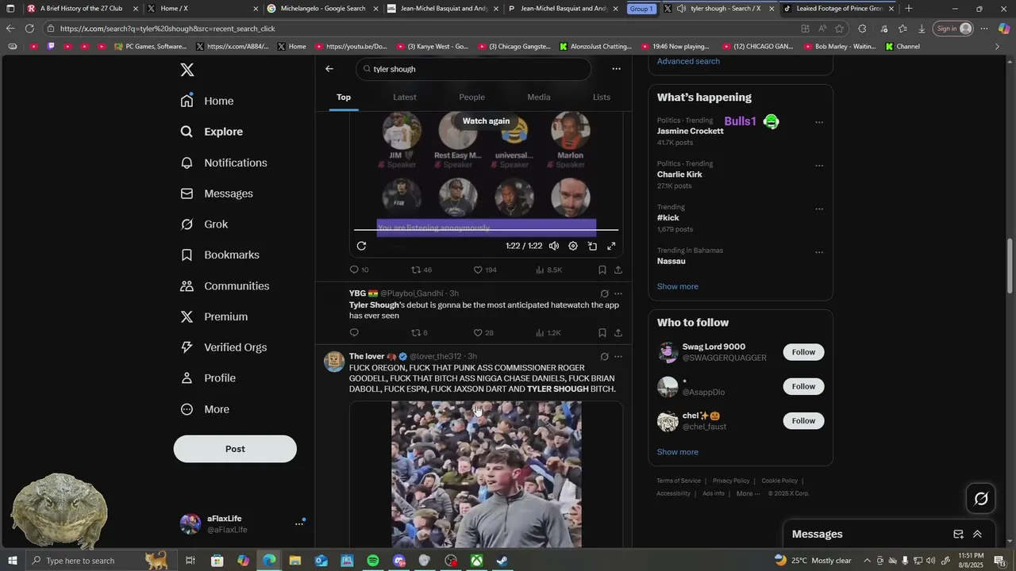Open X logo home icon in sidebar

[x=187, y=70]
